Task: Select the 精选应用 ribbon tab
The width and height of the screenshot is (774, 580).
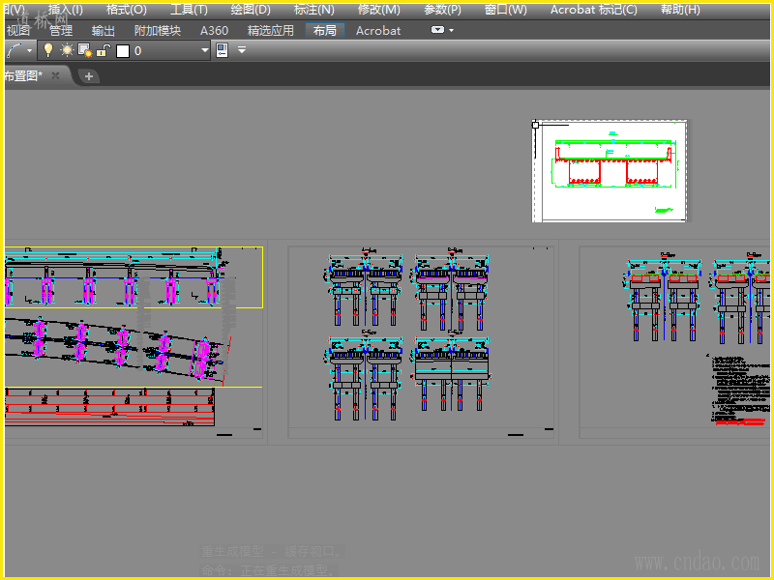Action: pyautogui.click(x=271, y=30)
